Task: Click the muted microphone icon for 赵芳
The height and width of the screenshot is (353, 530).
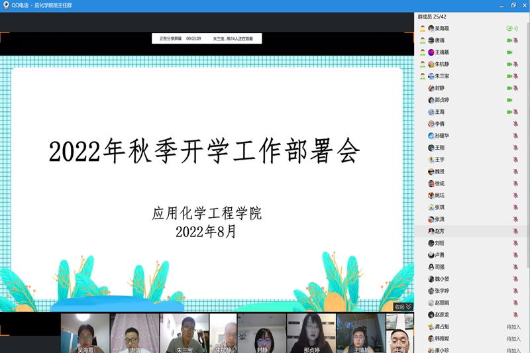Action: [x=515, y=231]
